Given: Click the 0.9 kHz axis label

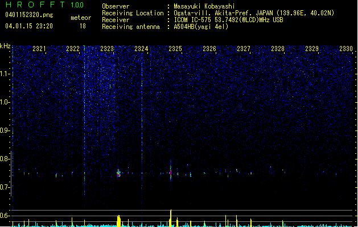Looking at the screenshot, I should coord(5,131).
